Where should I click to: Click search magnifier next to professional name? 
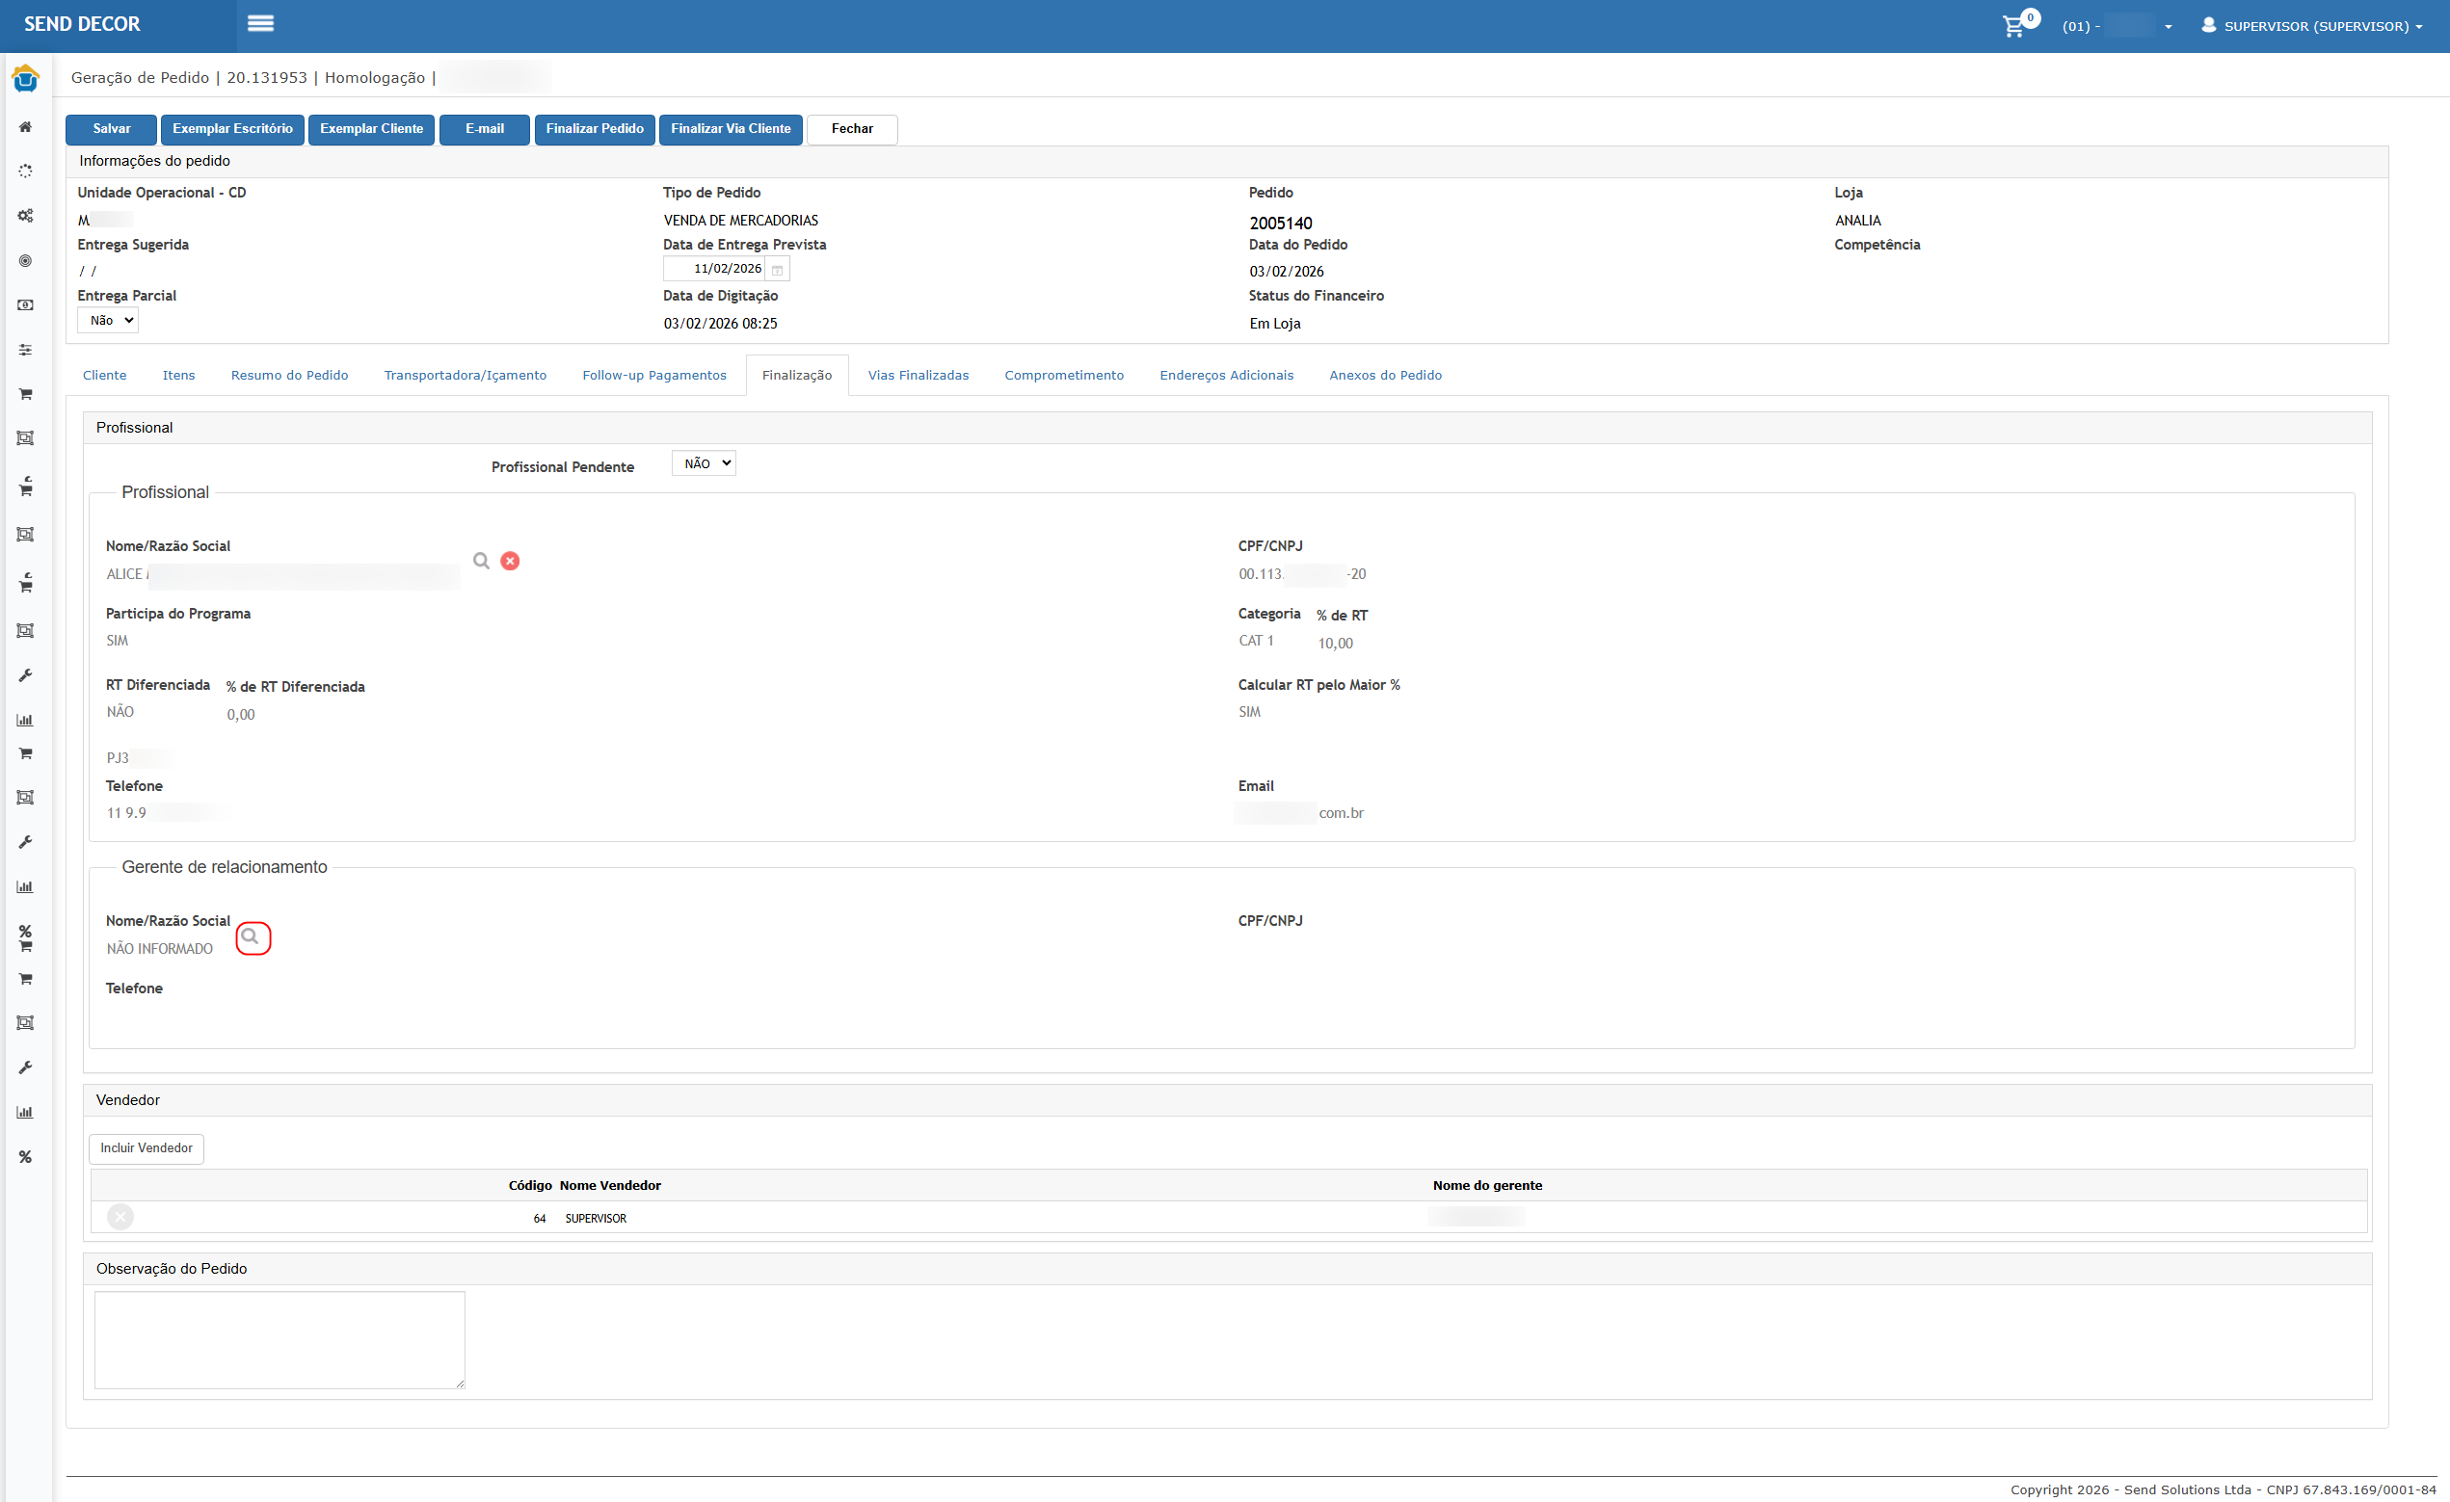tap(481, 561)
